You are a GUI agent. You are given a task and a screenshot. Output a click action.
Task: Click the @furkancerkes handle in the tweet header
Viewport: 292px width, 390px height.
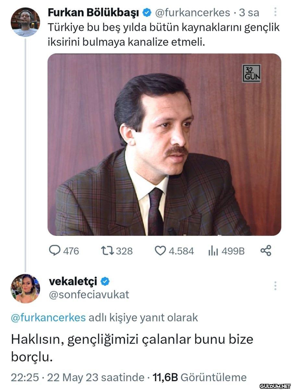coord(192,13)
